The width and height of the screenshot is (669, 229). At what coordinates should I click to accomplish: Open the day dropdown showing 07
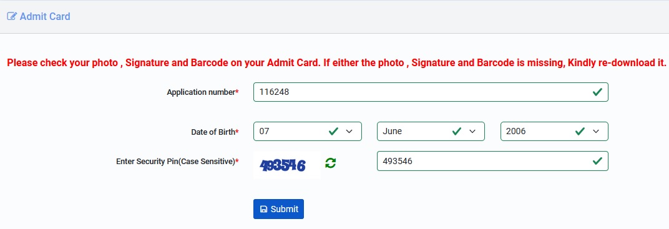click(307, 131)
